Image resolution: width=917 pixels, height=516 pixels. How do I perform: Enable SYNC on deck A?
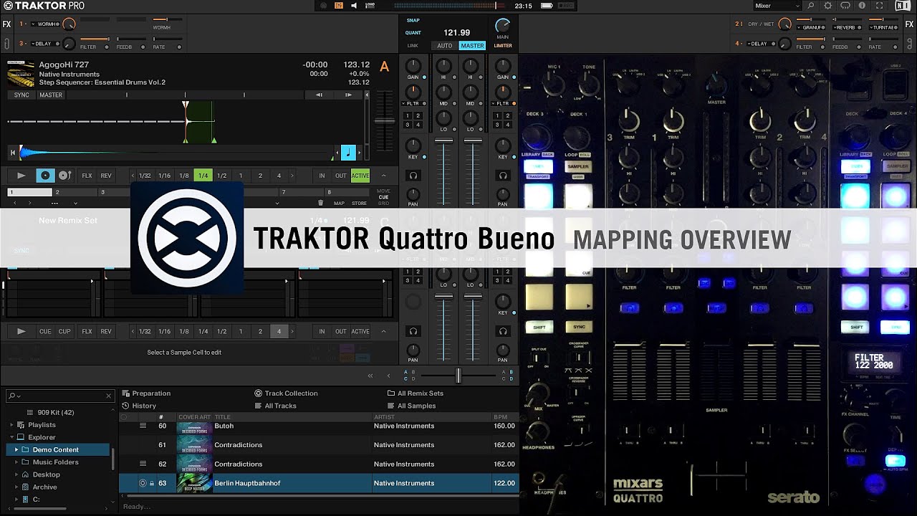click(x=21, y=95)
